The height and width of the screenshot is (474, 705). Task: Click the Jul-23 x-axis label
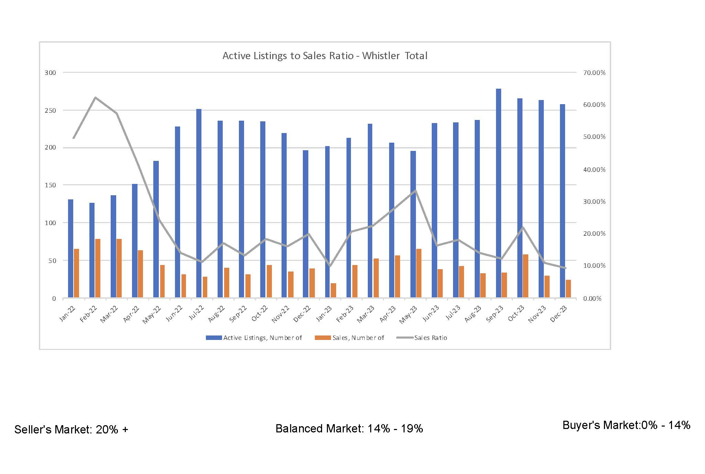[x=453, y=313]
